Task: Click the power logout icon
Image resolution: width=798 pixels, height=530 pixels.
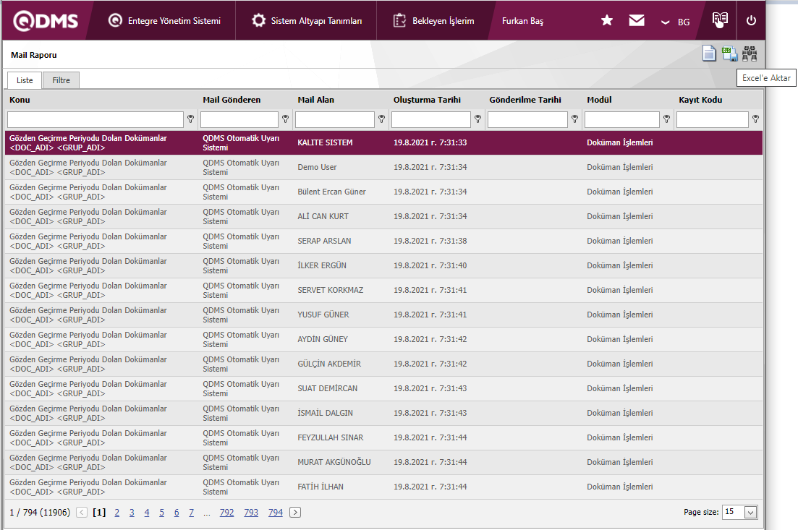Action: (x=751, y=21)
